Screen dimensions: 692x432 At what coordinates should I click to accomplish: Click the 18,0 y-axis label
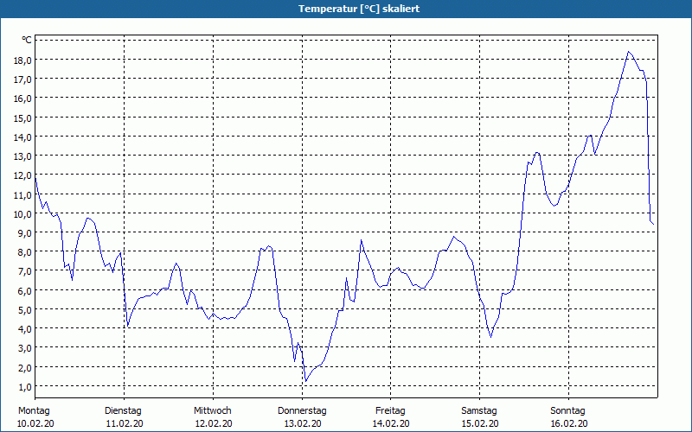(22, 60)
